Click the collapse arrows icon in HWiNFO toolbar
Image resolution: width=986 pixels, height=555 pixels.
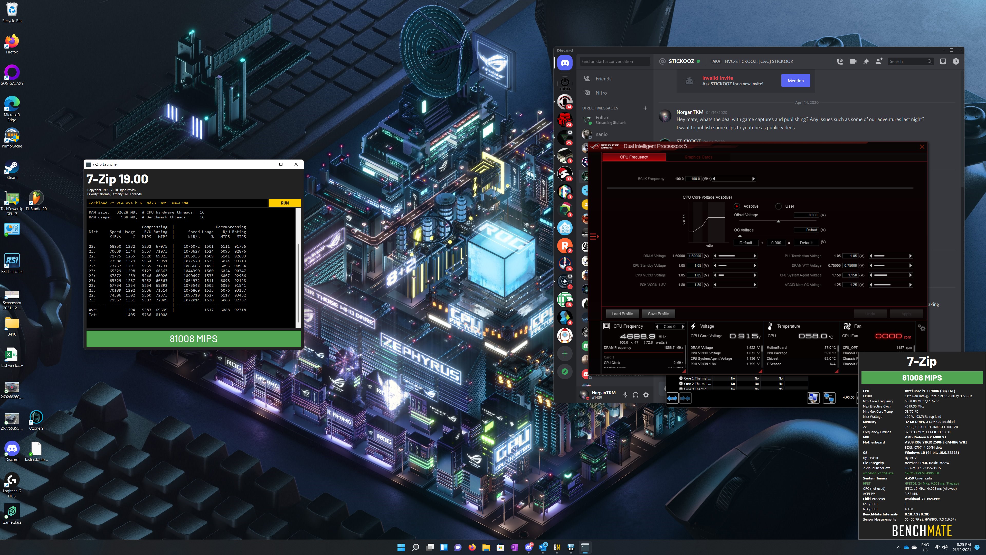click(685, 398)
